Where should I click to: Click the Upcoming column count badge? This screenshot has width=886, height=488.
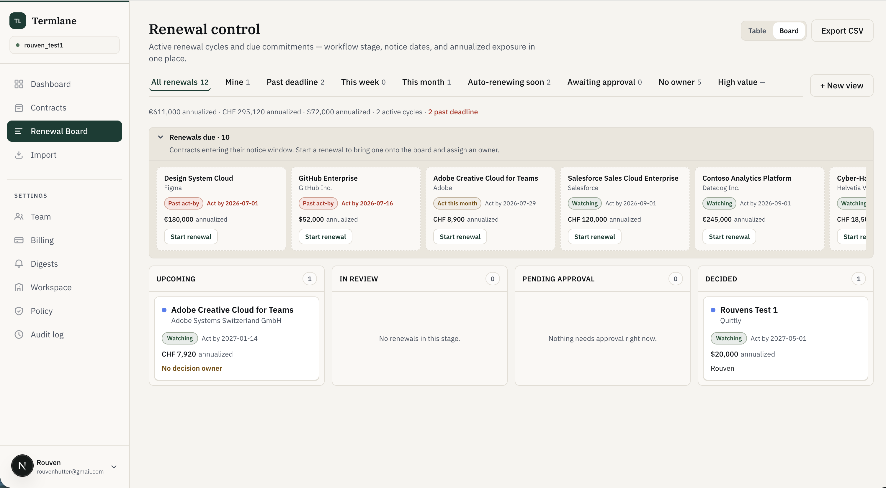pos(310,279)
